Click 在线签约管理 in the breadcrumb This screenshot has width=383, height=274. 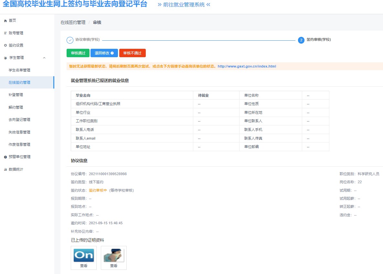point(73,22)
